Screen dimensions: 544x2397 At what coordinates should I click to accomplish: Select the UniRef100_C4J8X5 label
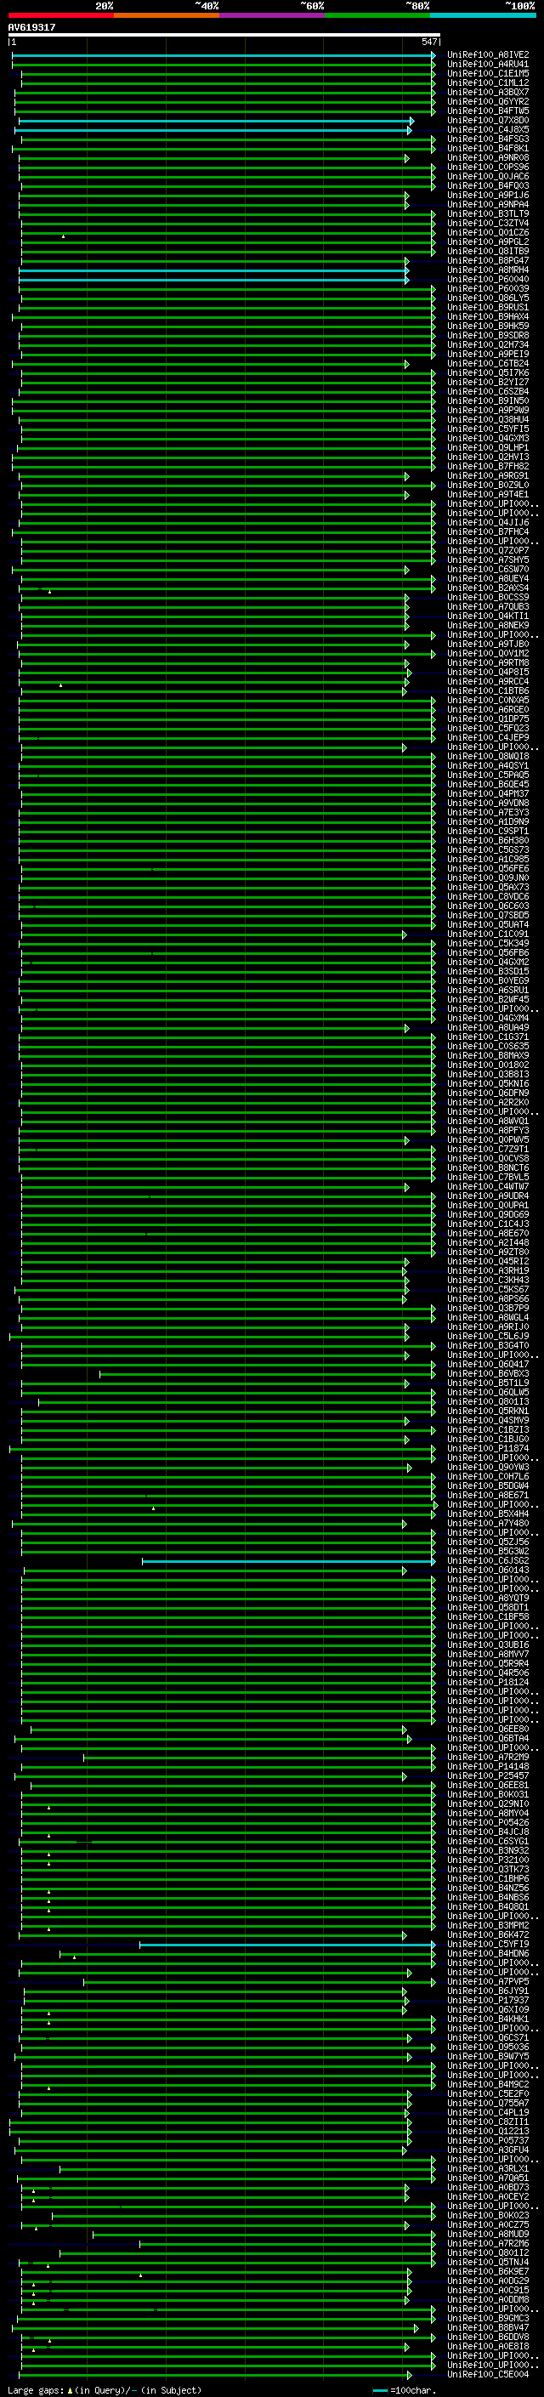488,129
